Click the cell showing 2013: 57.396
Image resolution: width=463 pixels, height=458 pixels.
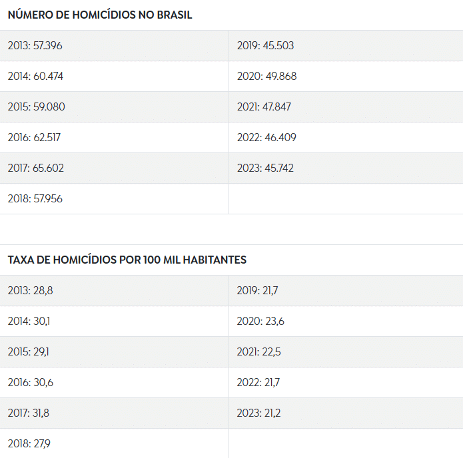coord(115,46)
